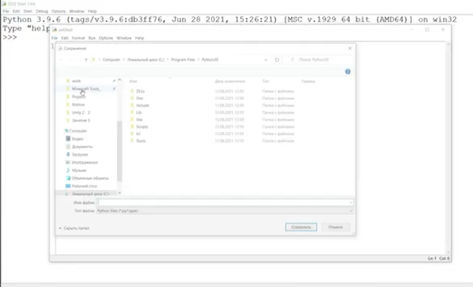473x287 pixels.
Task: Maximize the untitled editor window
Action: click(427, 30)
